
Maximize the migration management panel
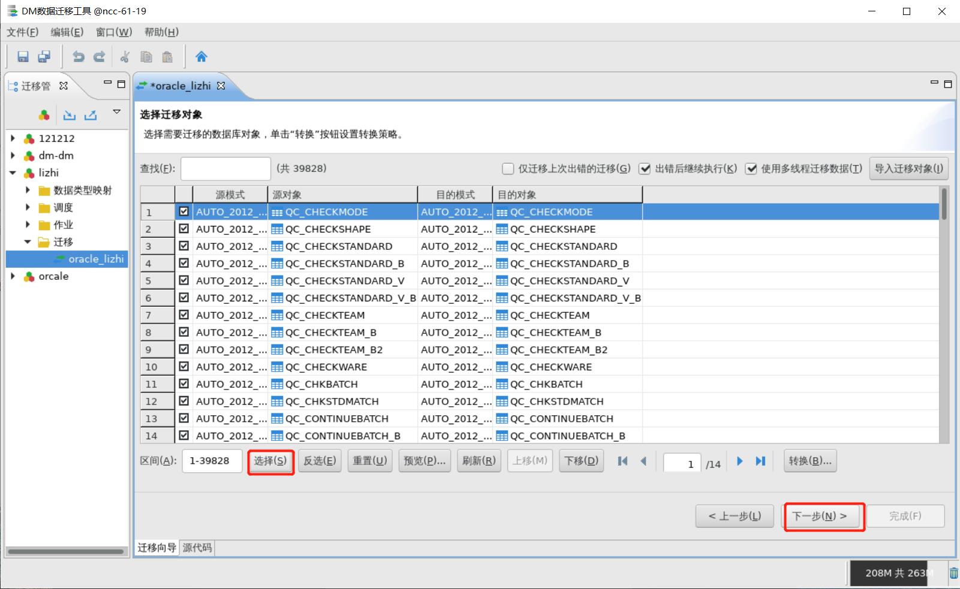121,84
